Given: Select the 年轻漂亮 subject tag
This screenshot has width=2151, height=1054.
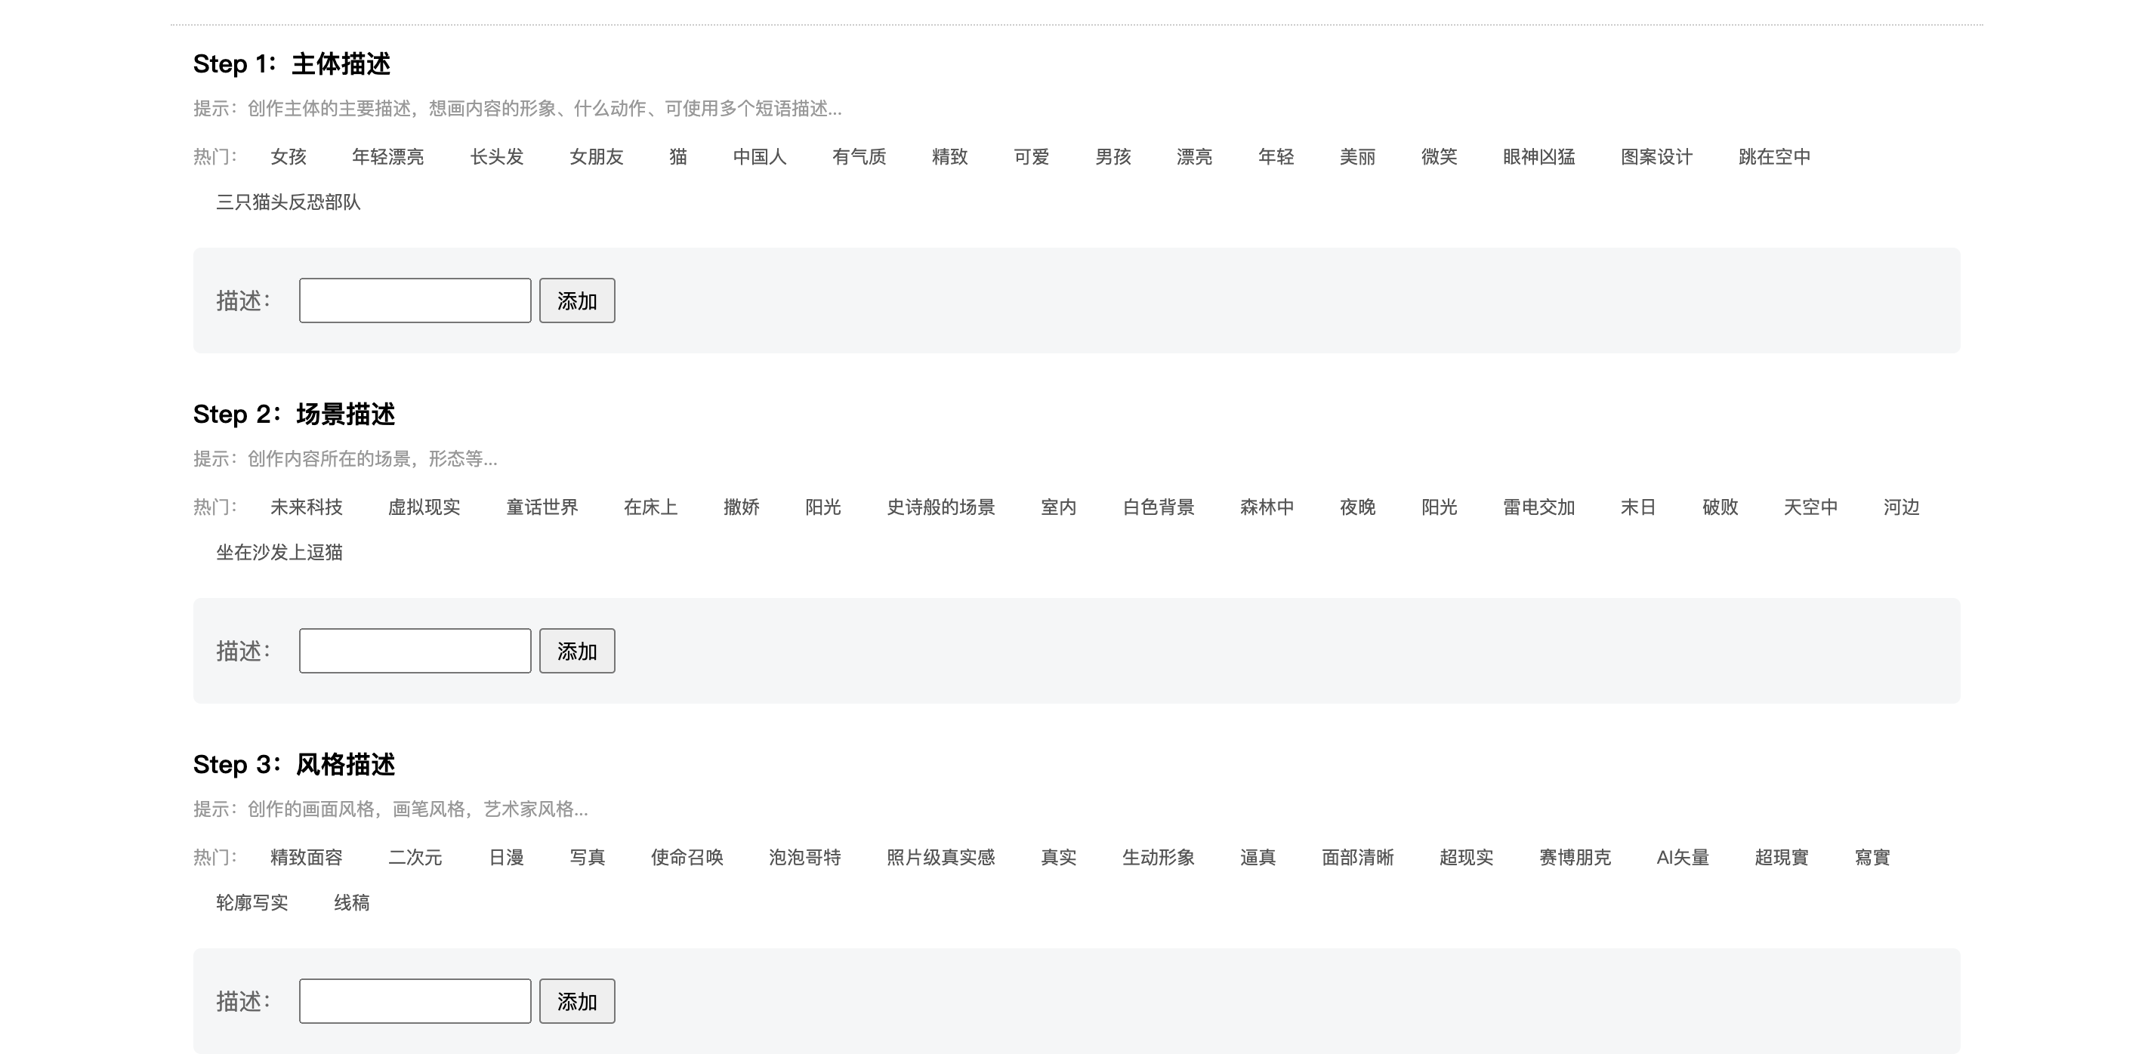Looking at the screenshot, I should (x=387, y=157).
